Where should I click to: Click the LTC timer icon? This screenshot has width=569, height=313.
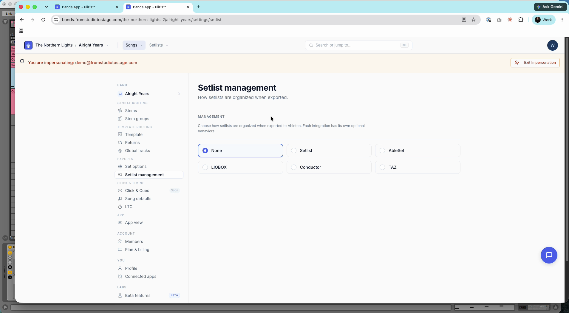120,207
